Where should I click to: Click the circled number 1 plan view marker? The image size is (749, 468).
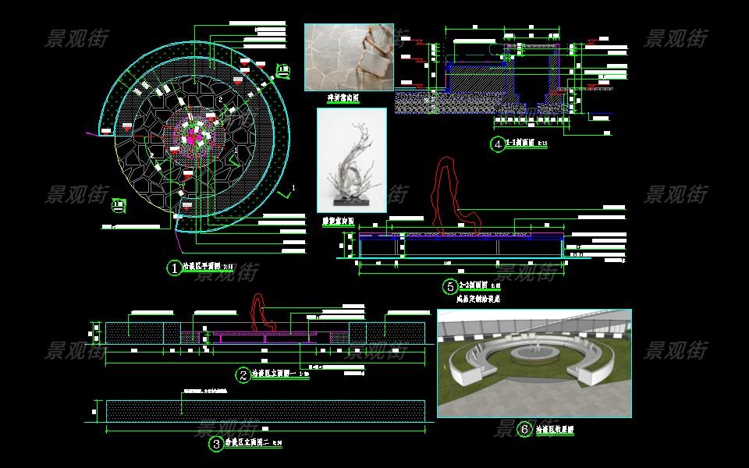click(174, 268)
